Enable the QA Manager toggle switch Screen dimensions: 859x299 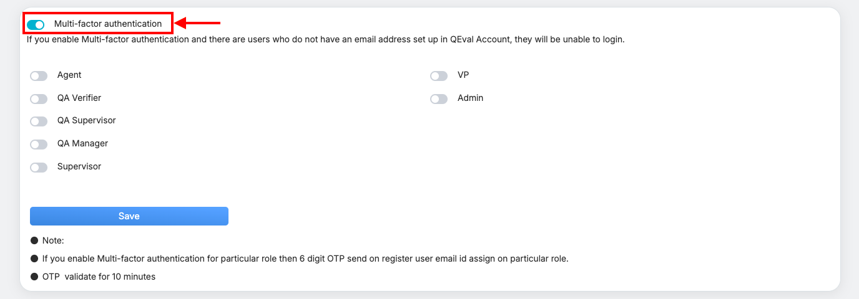coord(39,145)
